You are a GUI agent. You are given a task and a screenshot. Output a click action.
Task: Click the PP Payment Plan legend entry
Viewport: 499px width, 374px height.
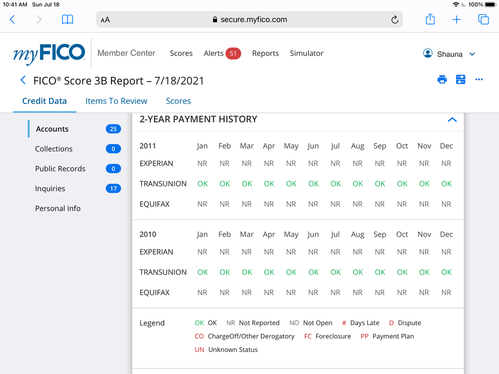pos(387,336)
